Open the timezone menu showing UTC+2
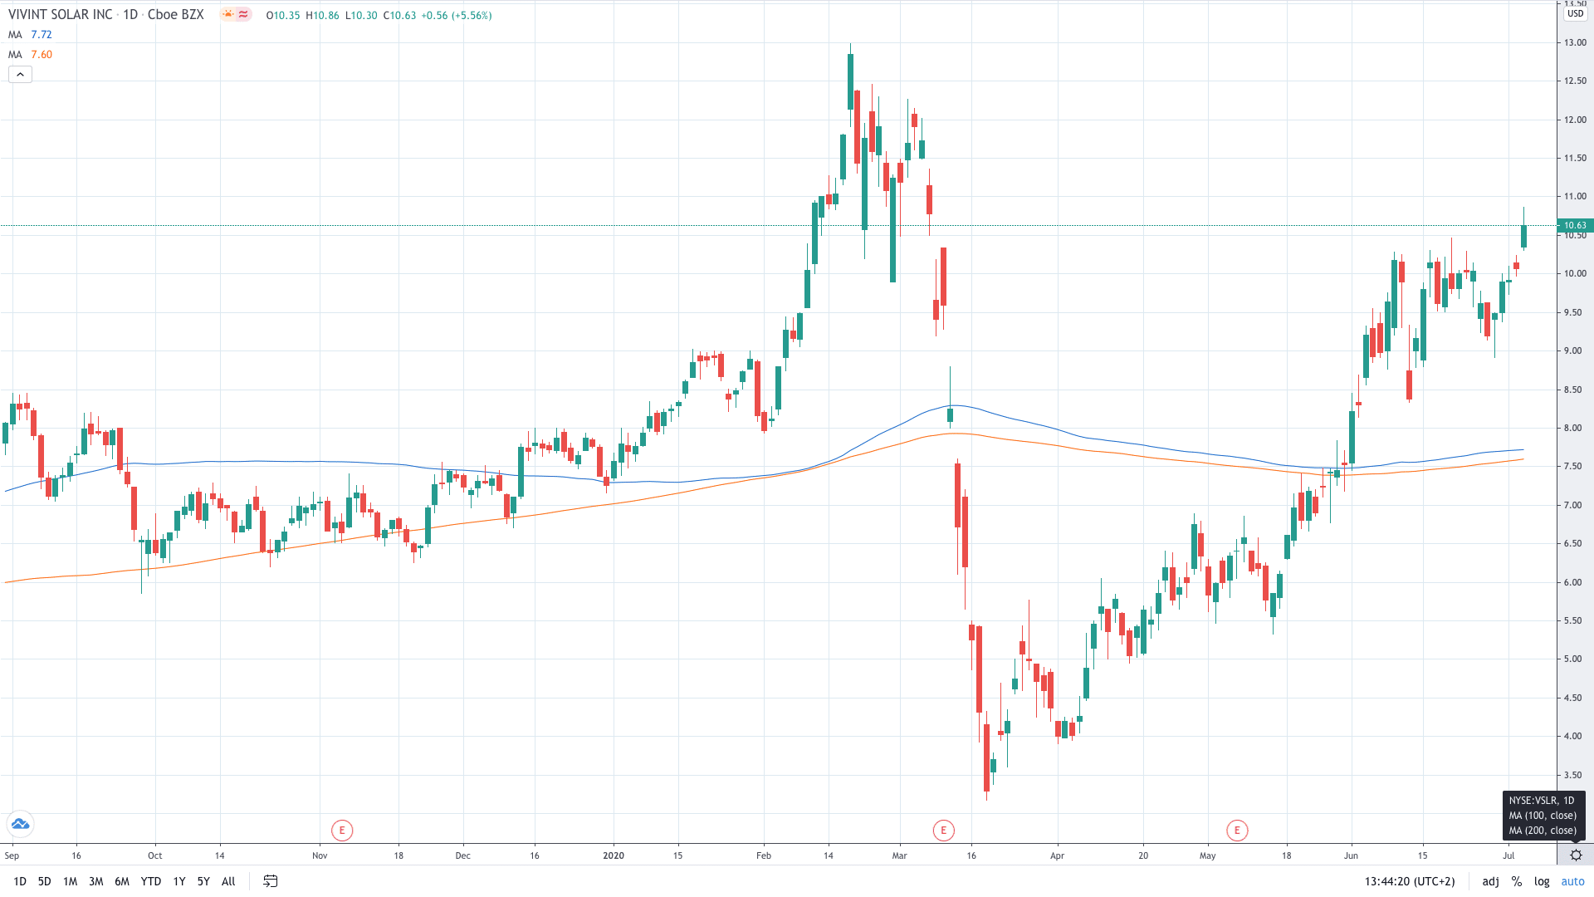Screen dimensions: 1594x897 coord(1410,881)
